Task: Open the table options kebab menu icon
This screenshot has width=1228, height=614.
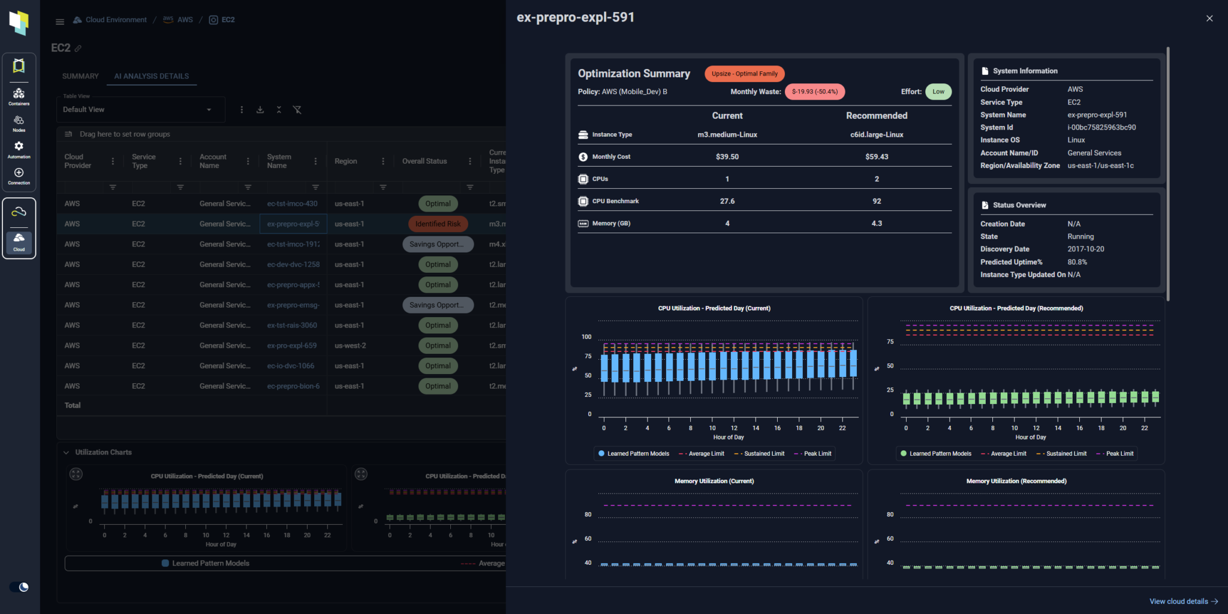Action: tap(242, 110)
